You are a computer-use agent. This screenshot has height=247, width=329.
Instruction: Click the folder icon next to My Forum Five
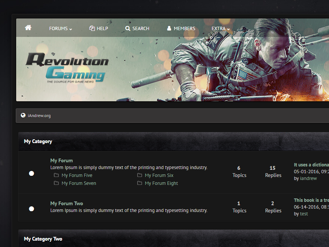56,175
